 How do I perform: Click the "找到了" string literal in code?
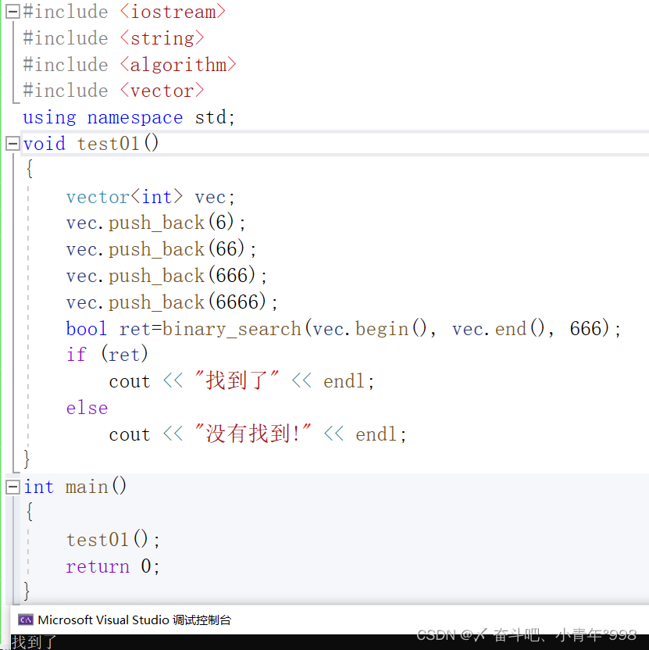(x=237, y=380)
